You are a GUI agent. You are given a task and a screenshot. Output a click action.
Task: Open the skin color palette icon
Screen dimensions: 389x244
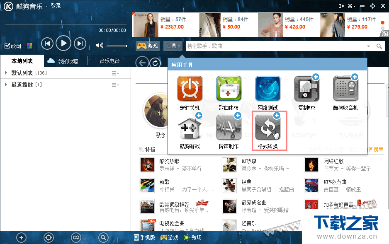tap(29, 46)
